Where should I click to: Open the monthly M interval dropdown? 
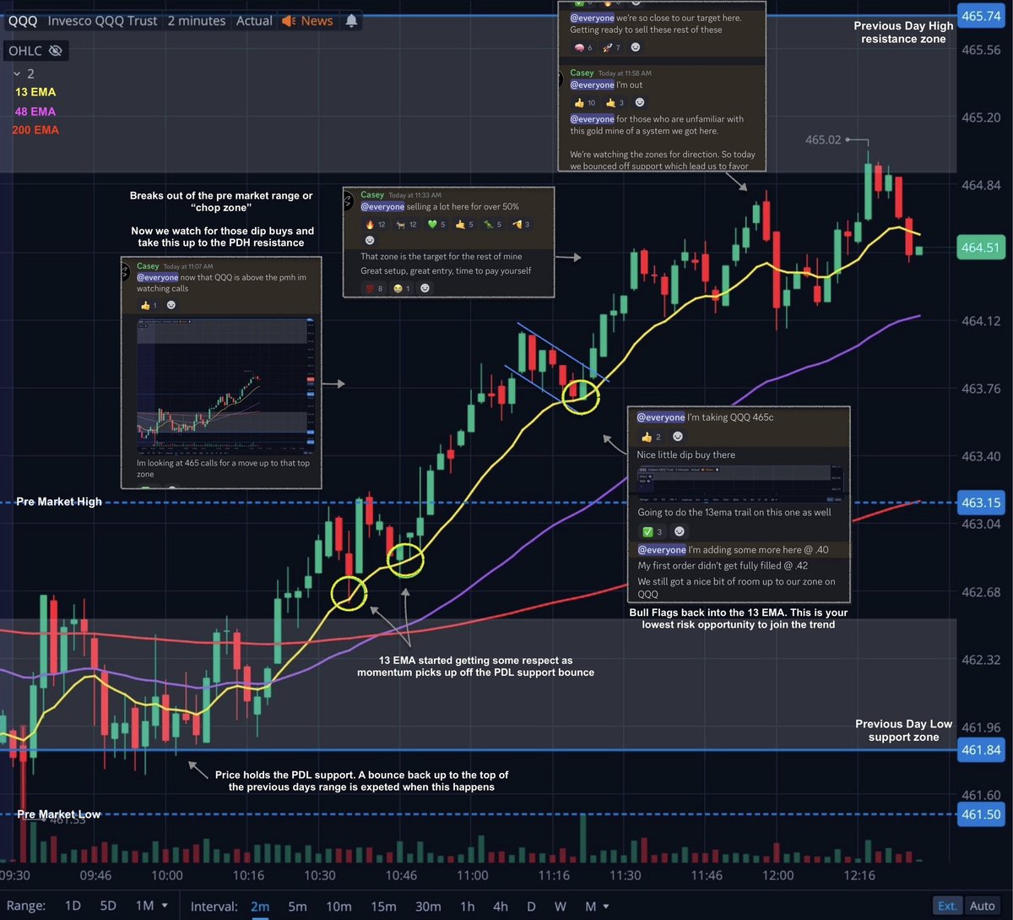tap(596, 906)
